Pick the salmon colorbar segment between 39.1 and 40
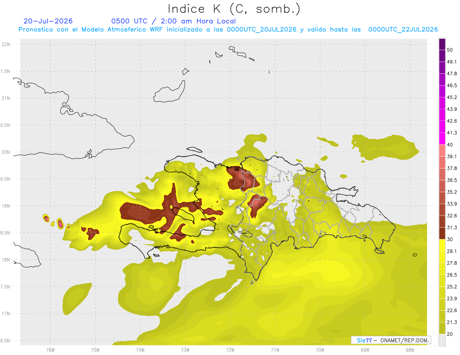Screen dimensions: 460x355 442,151
